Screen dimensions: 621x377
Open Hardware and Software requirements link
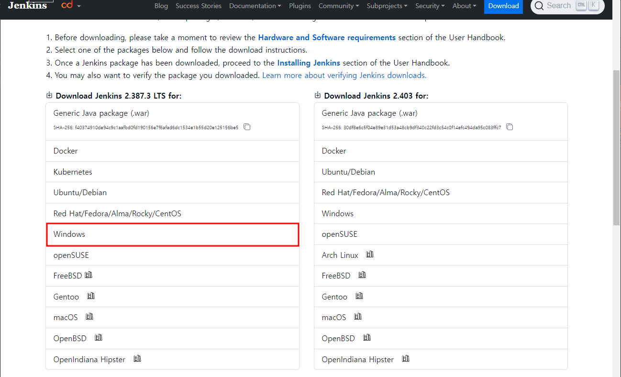click(x=327, y=37)
